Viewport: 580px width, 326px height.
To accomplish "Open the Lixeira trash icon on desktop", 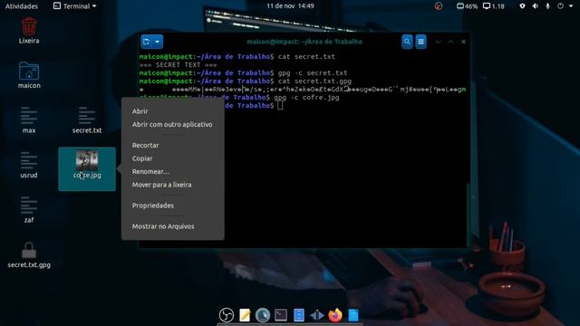I will coord(29,26).
